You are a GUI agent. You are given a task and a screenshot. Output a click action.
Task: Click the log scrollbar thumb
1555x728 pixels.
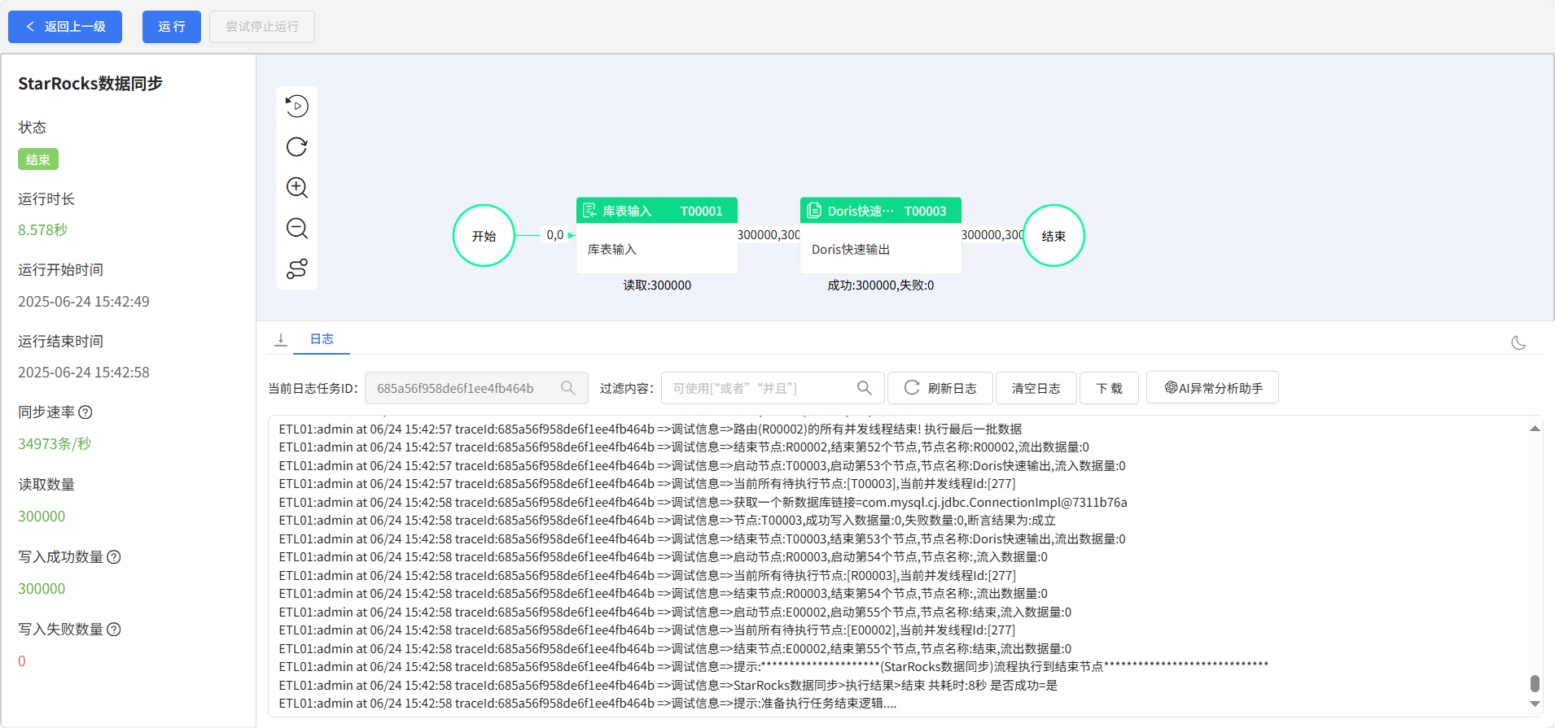click(1535, 683)
